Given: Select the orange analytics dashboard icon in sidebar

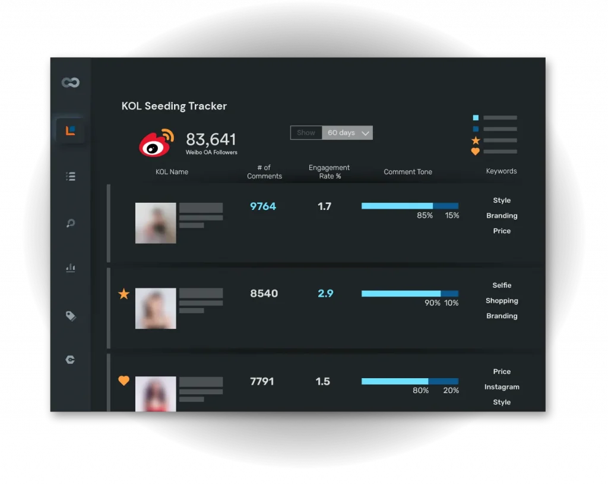Looking at the screenshot, I should pyautogui.click(x=71, y=131).
